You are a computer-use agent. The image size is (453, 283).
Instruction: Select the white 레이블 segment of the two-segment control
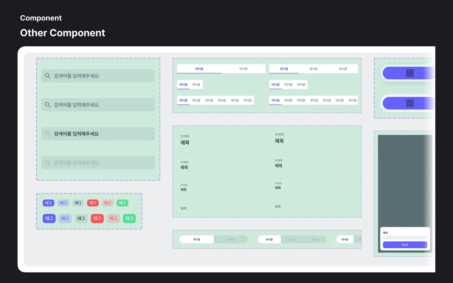197,239
